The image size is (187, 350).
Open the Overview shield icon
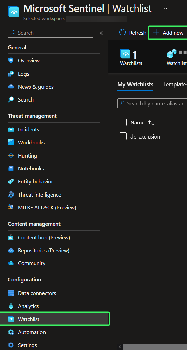[11, 60]
